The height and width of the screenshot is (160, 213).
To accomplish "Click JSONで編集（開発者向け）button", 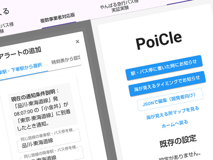I will [x=170, y=100].
